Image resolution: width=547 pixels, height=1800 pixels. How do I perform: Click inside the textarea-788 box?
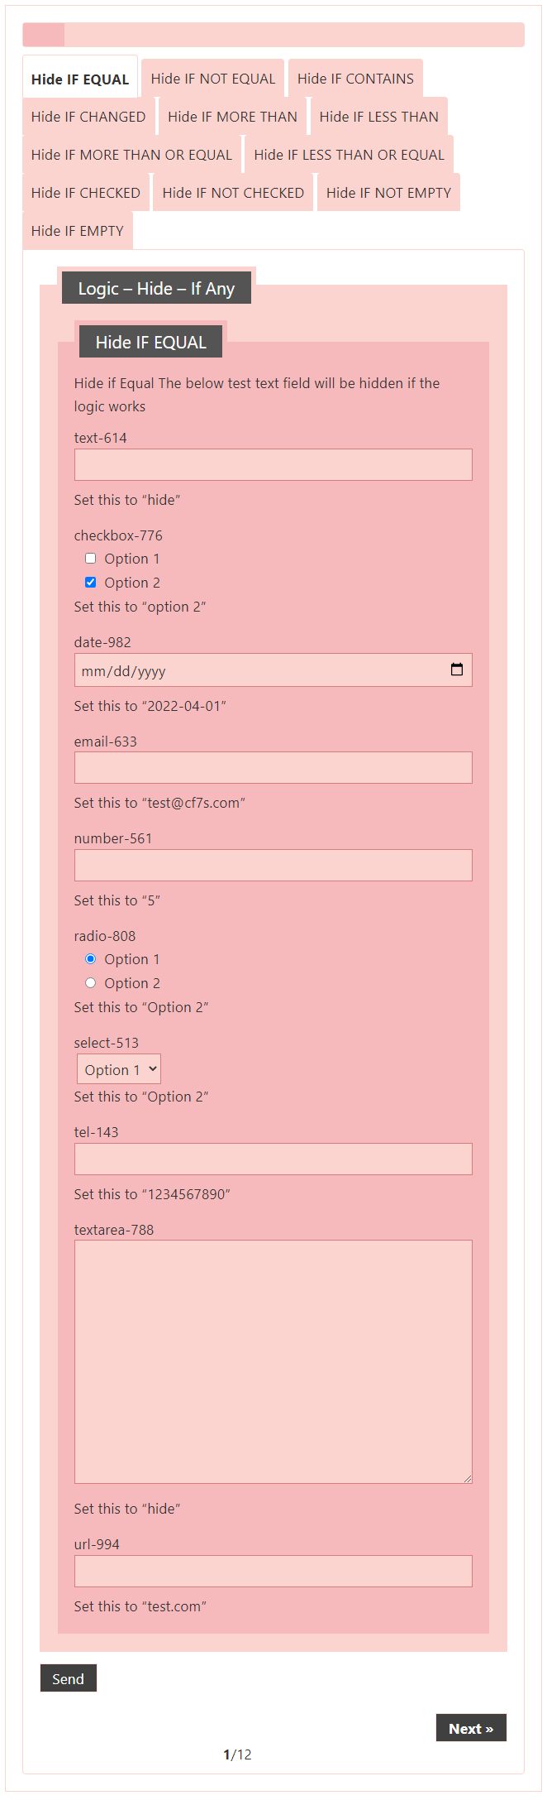coord(273,1361)
